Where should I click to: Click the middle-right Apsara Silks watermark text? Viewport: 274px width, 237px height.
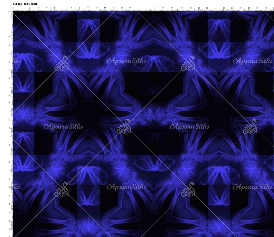[189, 126]
